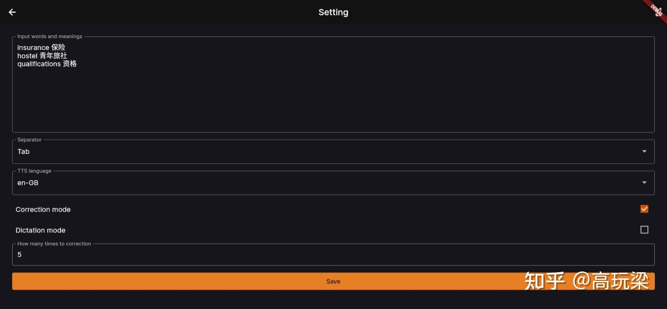The width and height of the screenshot is (667, 309).
Task: Focus the 'How many times to correction' field
Action: [333, 255]
